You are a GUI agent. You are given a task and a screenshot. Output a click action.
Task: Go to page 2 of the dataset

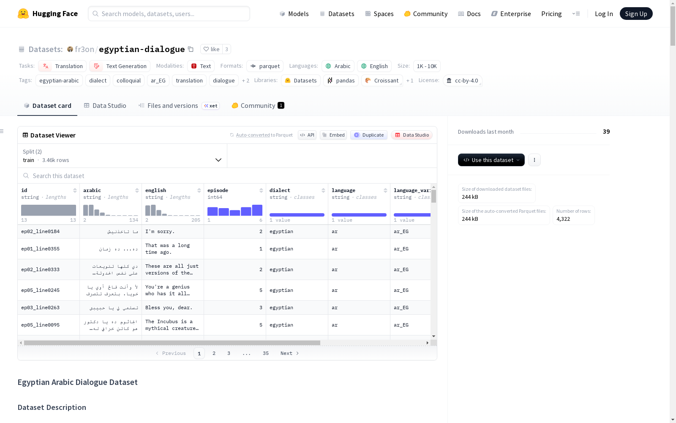click(214, 353)
